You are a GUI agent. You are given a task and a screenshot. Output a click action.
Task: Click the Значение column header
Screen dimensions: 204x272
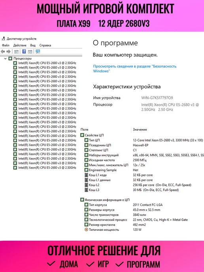[x=140, y=129]
